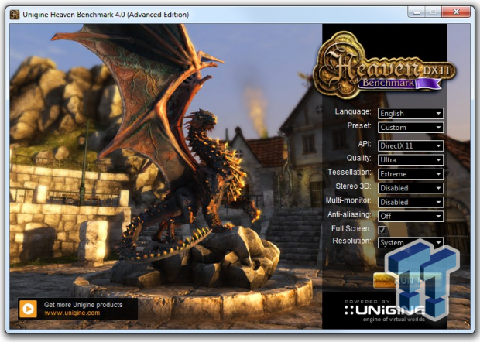Click the Heaven DX11 Benchmark logo
Viewport: 480px width, 342px height.
(x=384, y=65)
